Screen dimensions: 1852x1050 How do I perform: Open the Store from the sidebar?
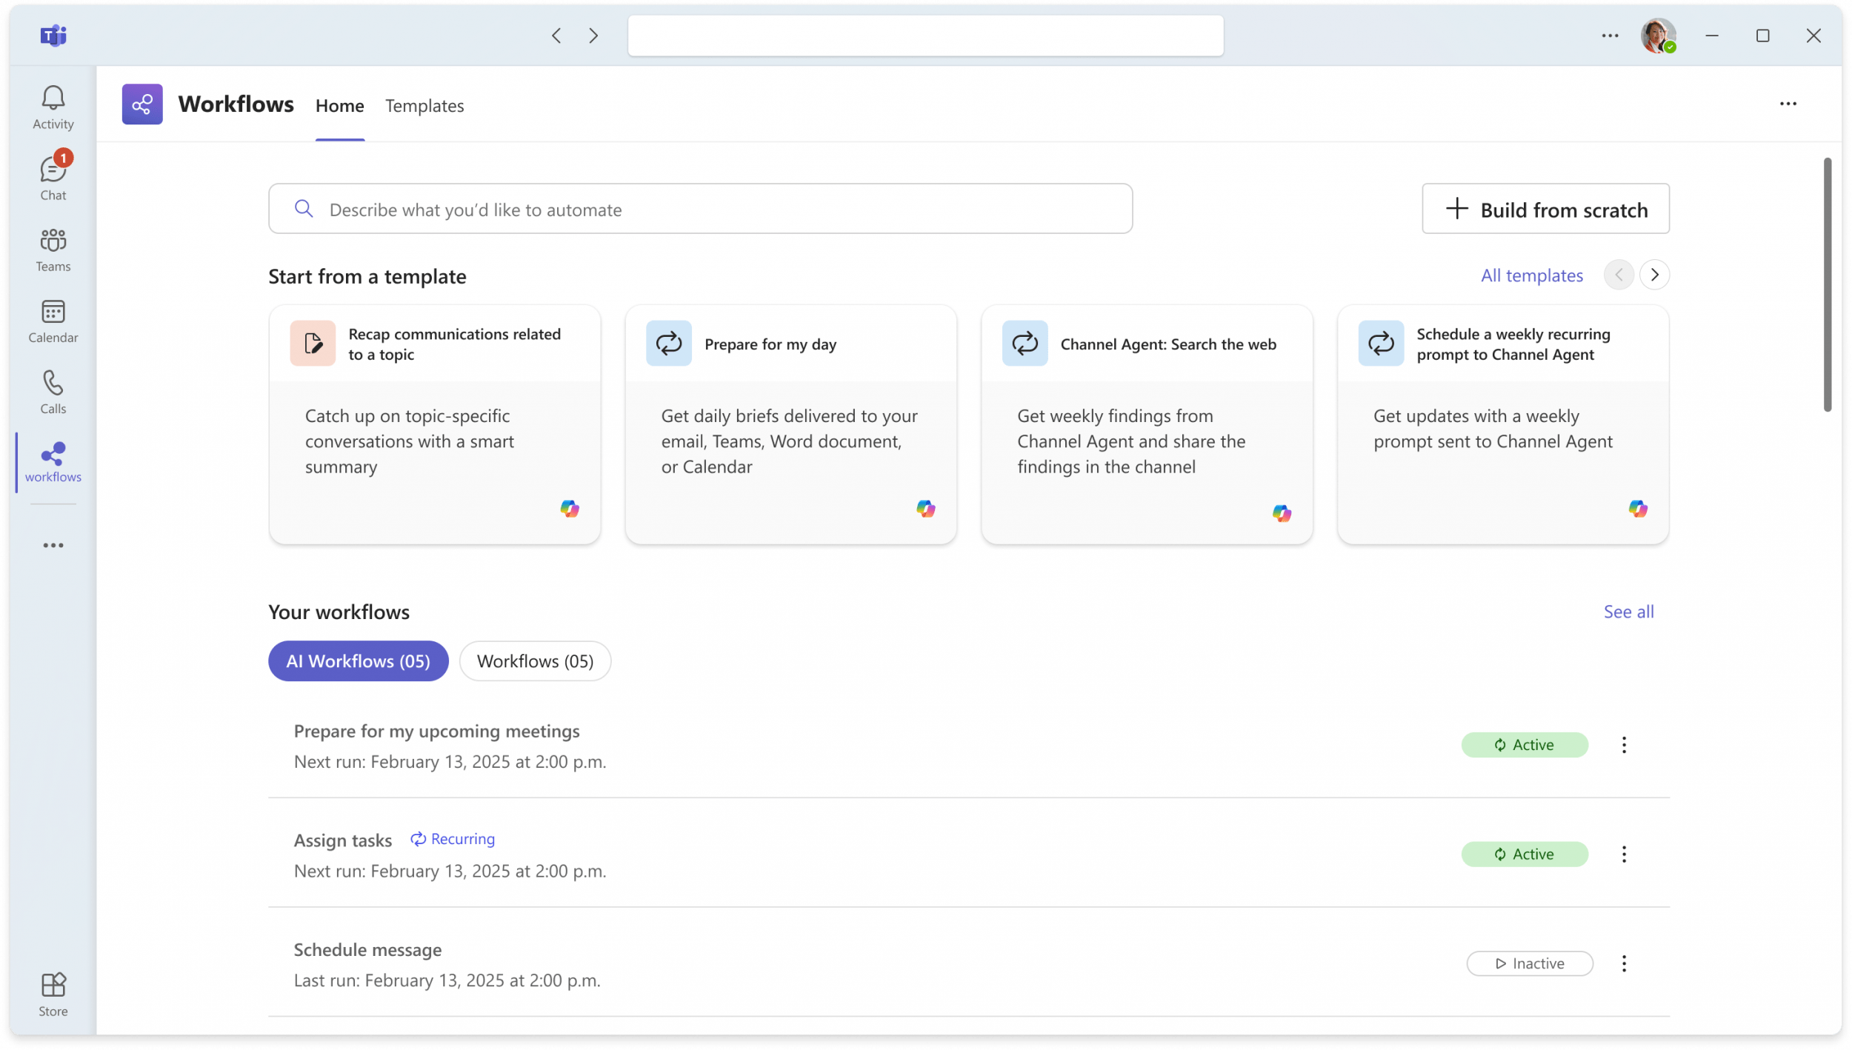52,992
